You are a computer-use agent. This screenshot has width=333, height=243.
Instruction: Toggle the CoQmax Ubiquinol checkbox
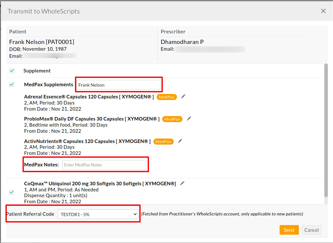(x=12, y=192)
